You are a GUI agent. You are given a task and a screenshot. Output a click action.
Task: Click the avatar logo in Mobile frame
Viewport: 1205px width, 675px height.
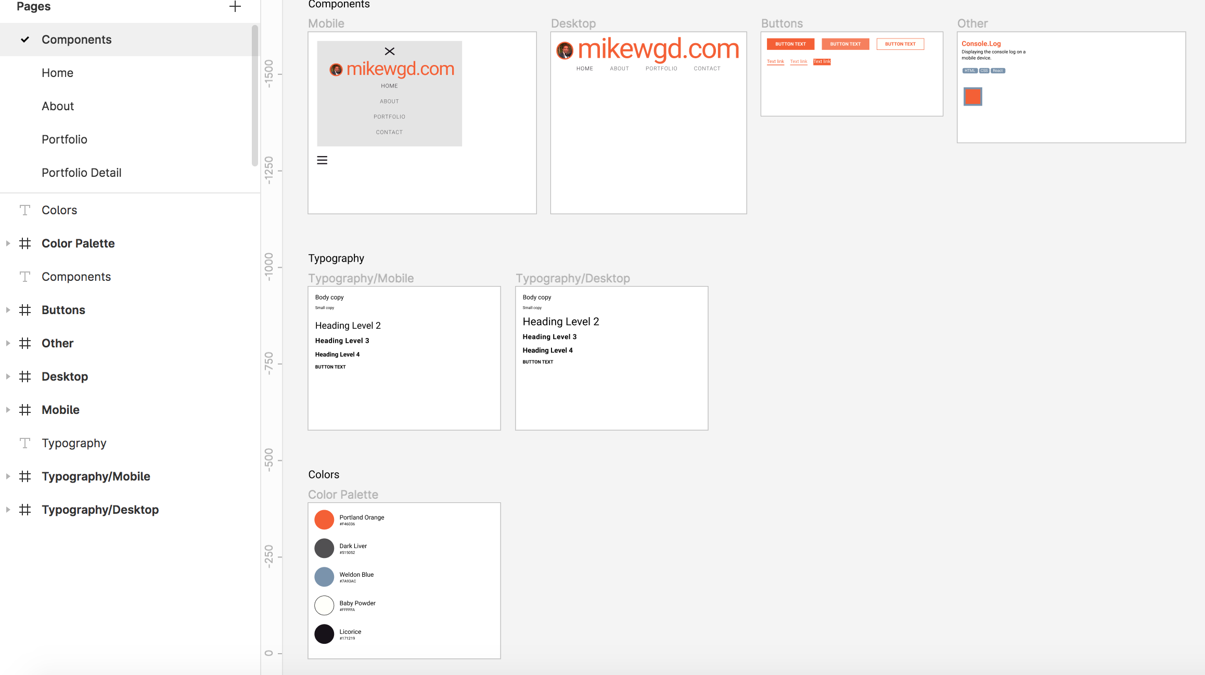tap(336, 70)
